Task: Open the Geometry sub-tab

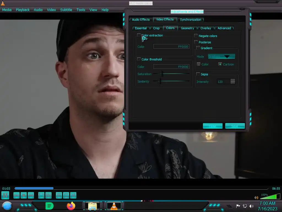Action: tap(187, 28)
